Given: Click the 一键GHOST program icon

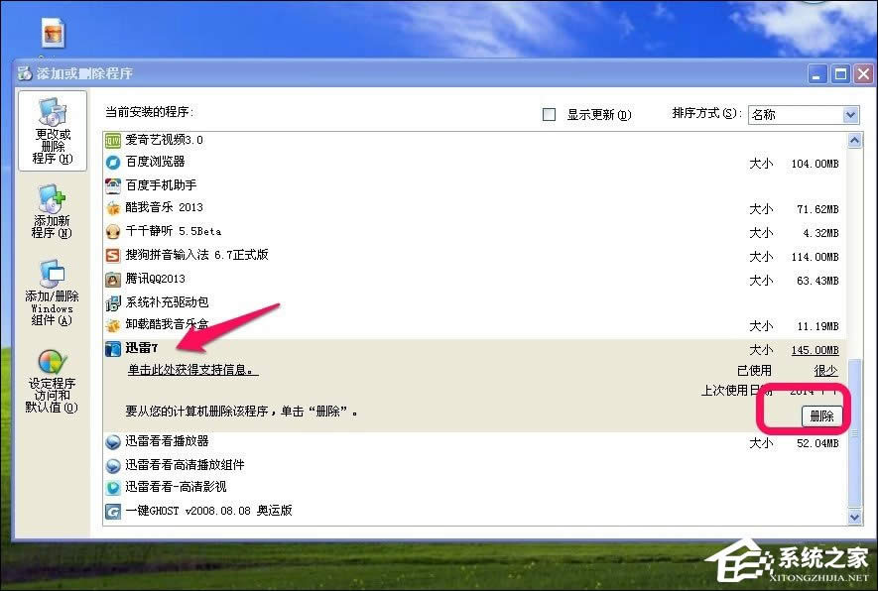Looking at the screenshot, I should click(x=113, y=512).
